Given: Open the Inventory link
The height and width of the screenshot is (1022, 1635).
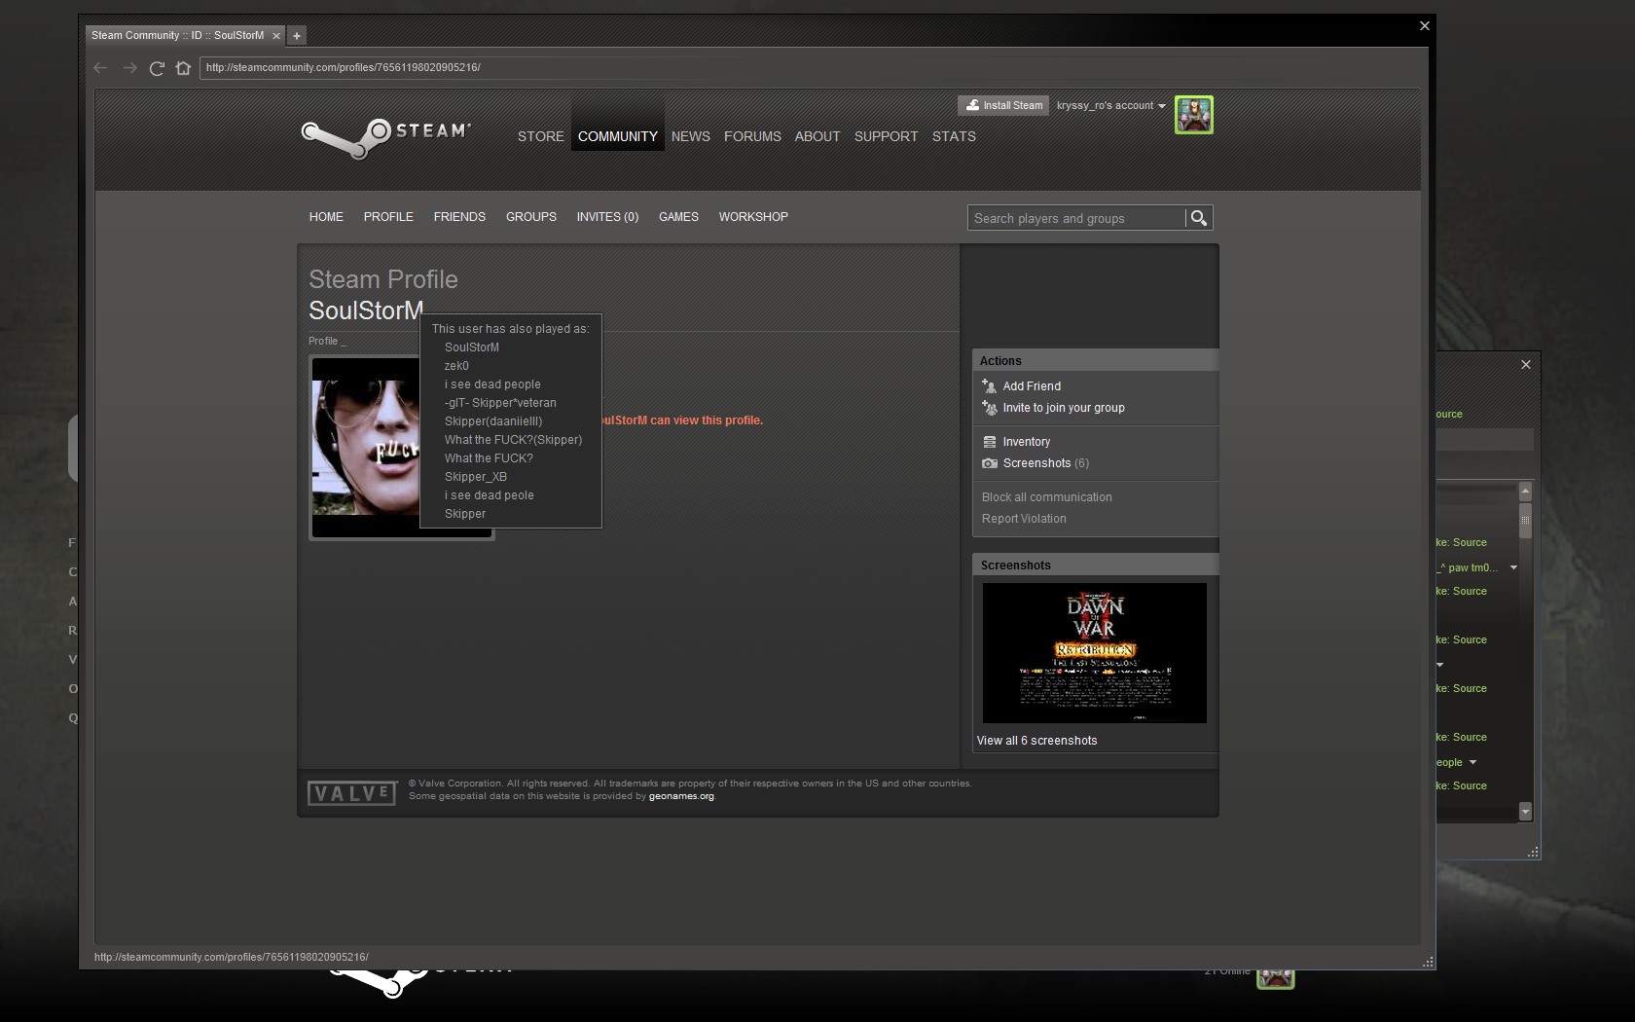Looking at the screenshot, I should (x=1027, y=442).
